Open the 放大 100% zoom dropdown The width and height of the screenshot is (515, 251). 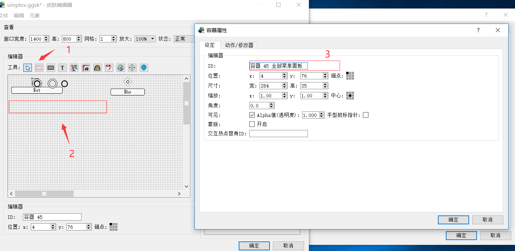[x=145, y=39]
